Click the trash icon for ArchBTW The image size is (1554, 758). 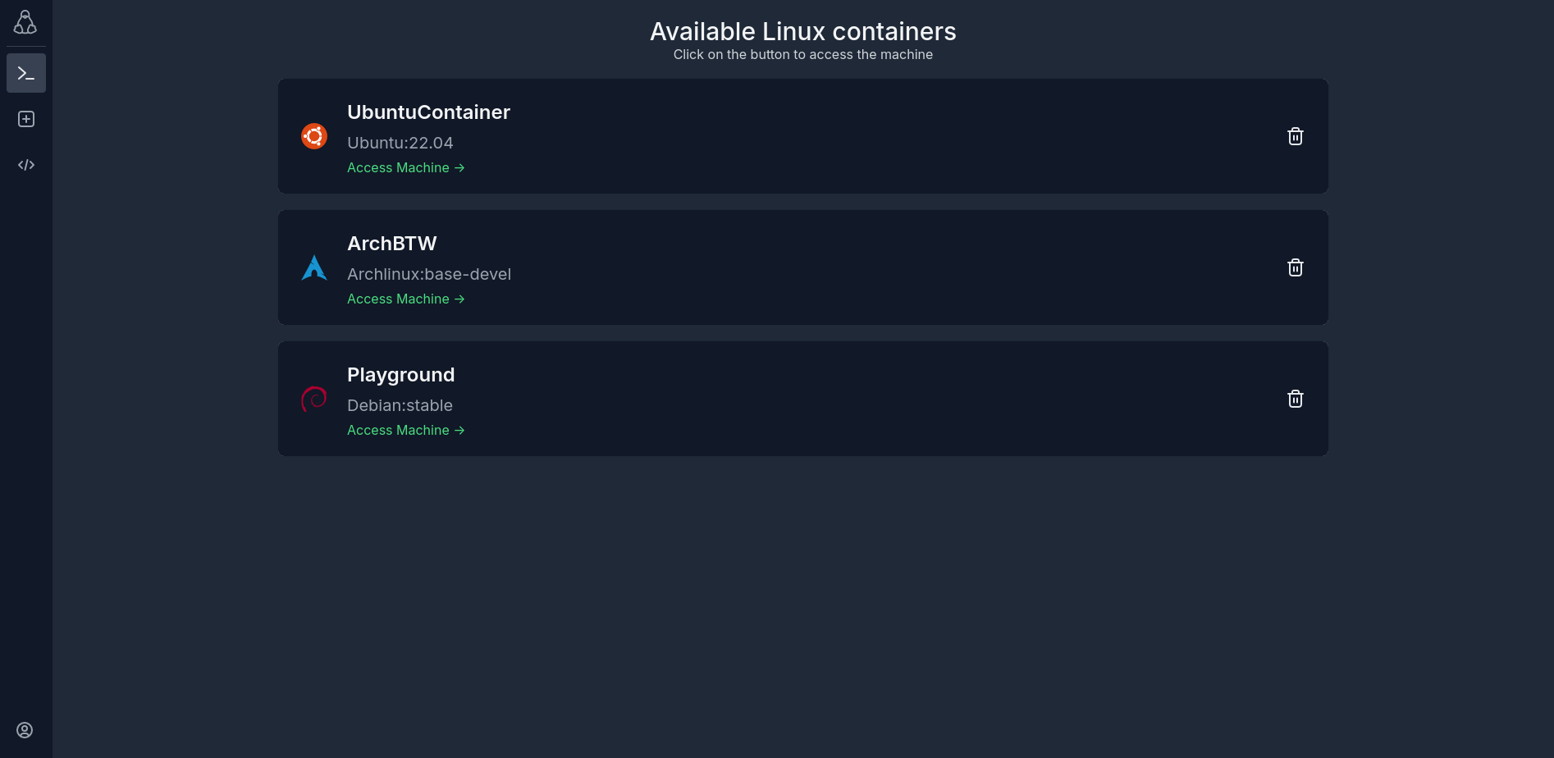tap(1295, 267)
